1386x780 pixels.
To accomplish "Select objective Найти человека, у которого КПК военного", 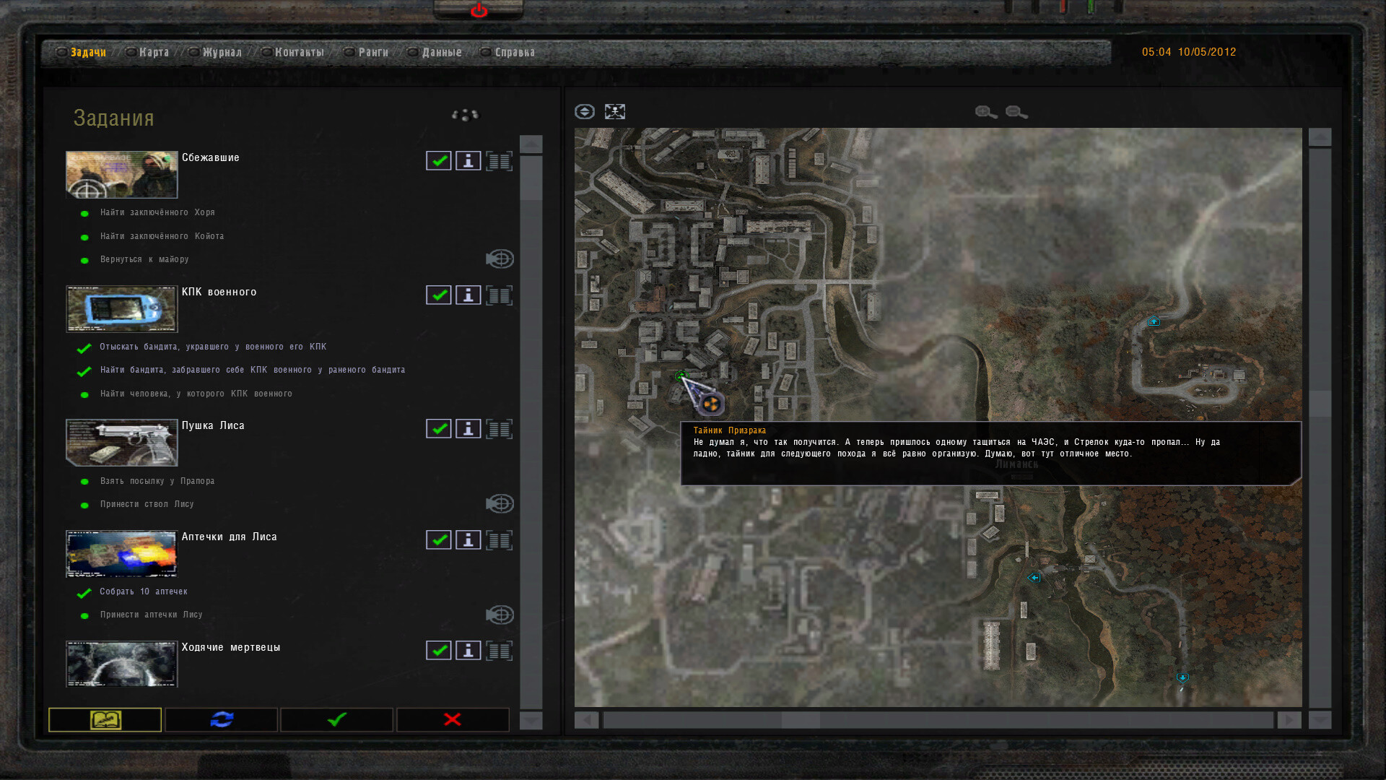I will (x=196, y=394).
